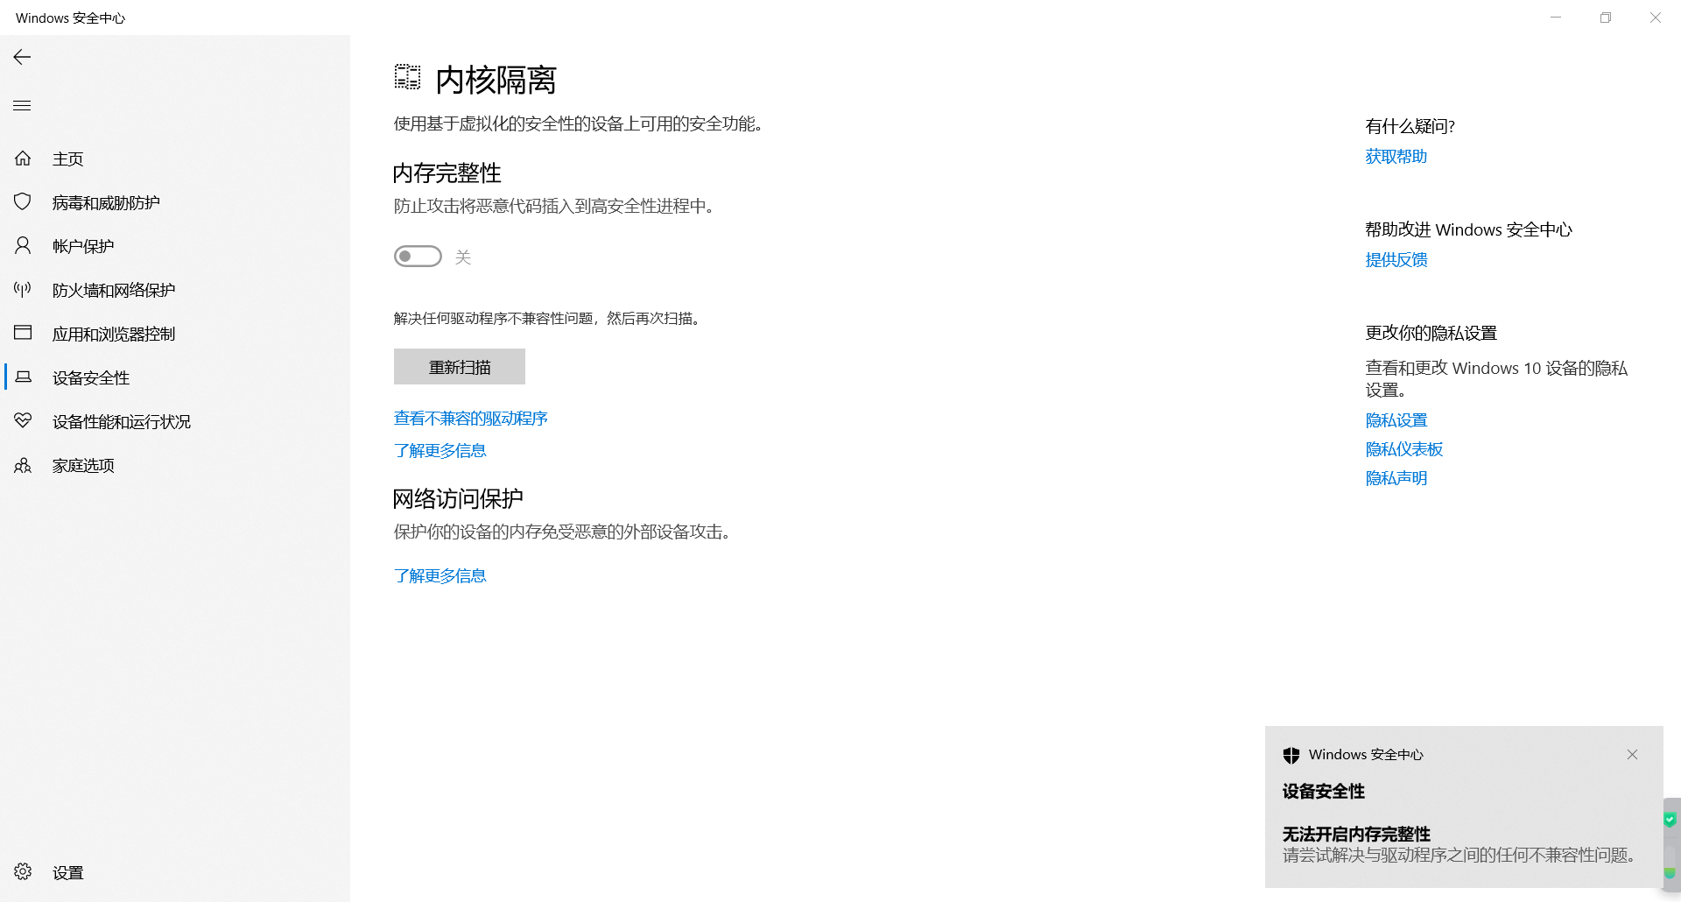Open the 隐私仪表板 link
This screenshot has height=902, width=1681.
click(x=1403, y=448)
